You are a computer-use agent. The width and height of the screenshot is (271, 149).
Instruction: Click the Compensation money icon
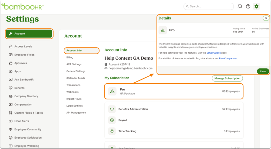pyautogui.click(x=10, y=104)
